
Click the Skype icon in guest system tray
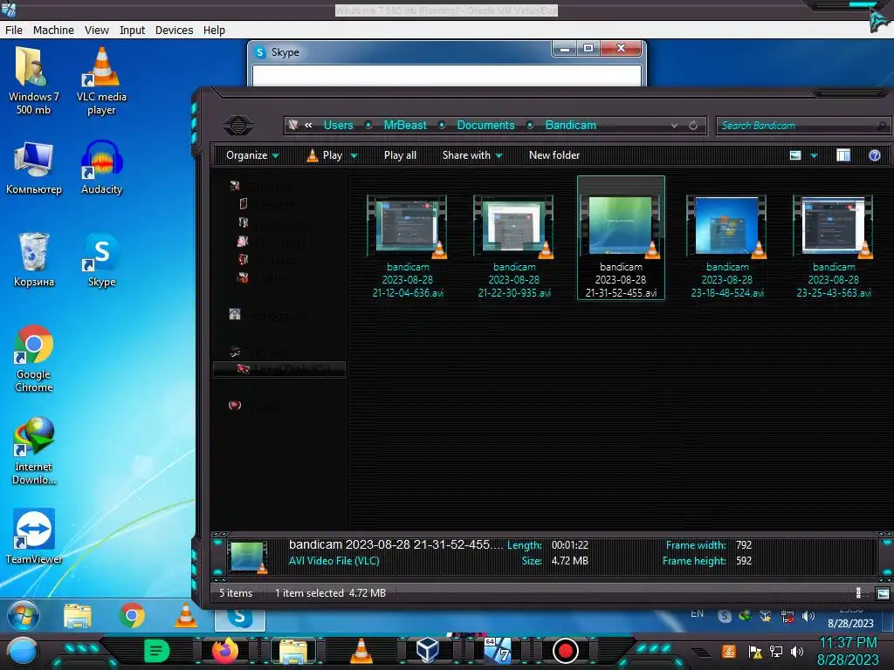(x=724, y=616)
